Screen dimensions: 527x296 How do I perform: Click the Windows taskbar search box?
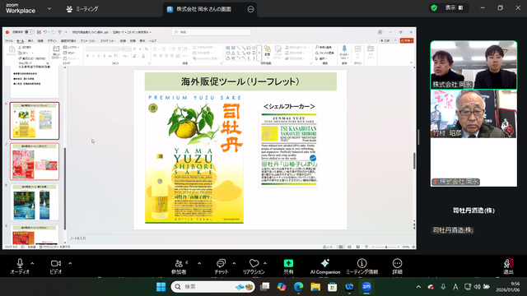[x=212, y=287]
